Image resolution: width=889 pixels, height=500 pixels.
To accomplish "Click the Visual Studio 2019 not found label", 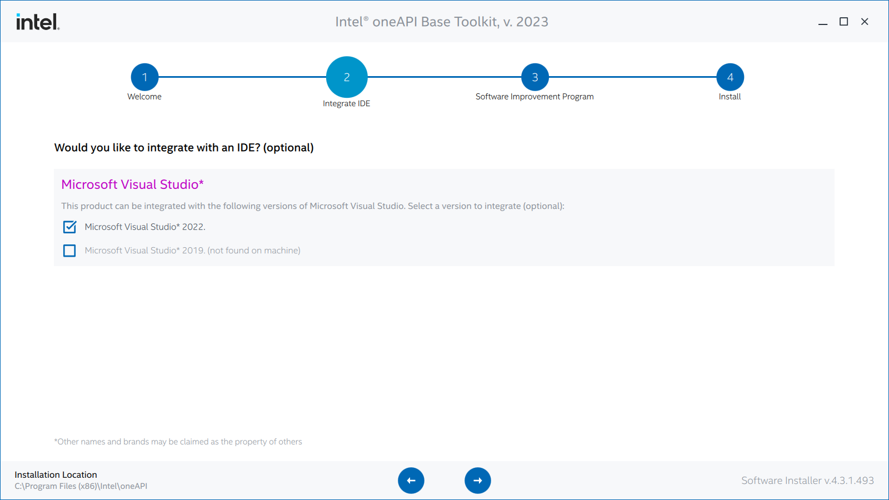I will tap(192, 251).
